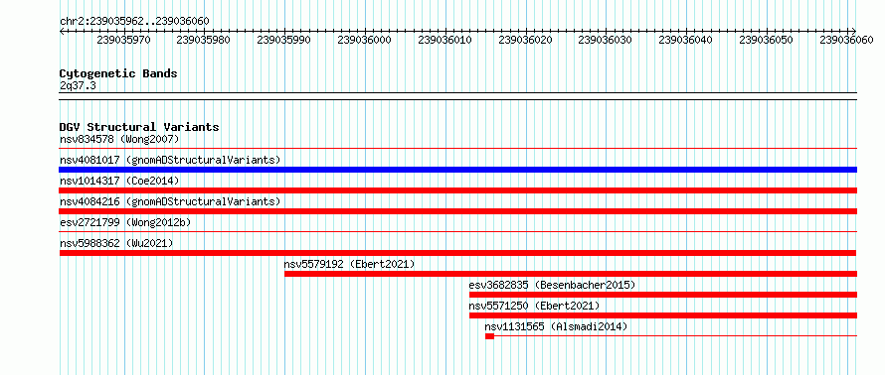Open esv2721799 (Wong2012b) label

[x=125, y=222]
